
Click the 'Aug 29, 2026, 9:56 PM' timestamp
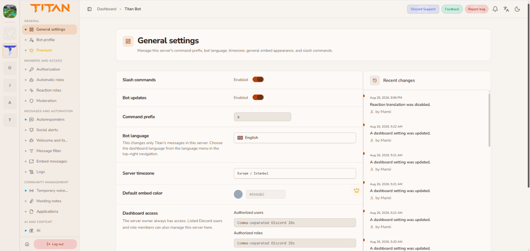pyautogui.click(x=386, y=98)
